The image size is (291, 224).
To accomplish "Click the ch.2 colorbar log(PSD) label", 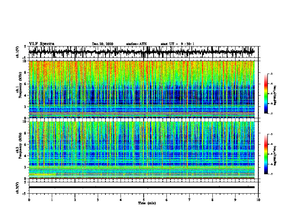I will point(275,155).
